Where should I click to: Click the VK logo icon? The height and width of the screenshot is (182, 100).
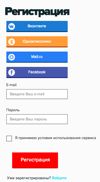pos(12,26)
